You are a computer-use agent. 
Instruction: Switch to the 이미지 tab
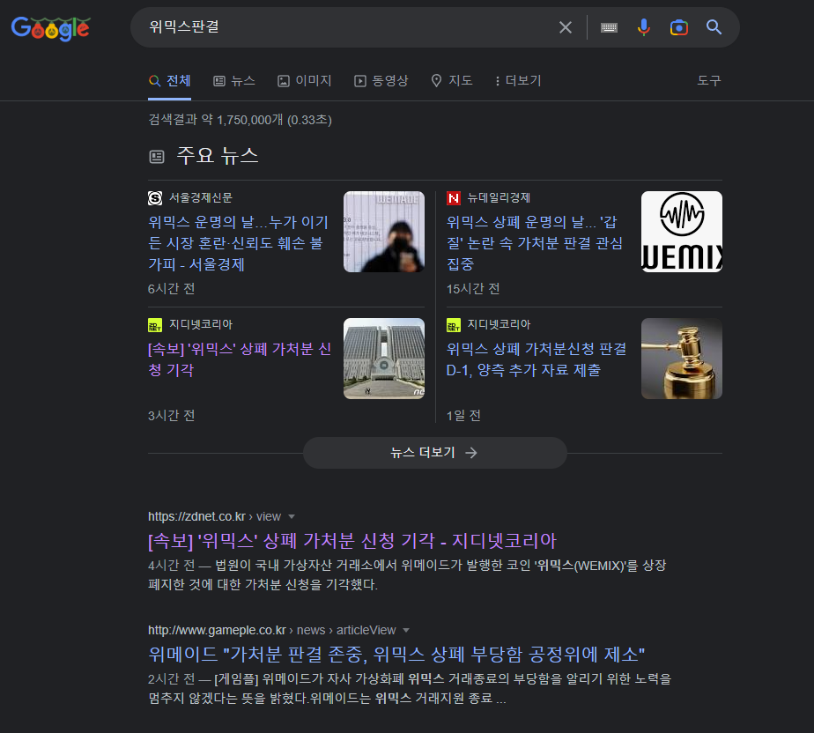tap(304, 81)
